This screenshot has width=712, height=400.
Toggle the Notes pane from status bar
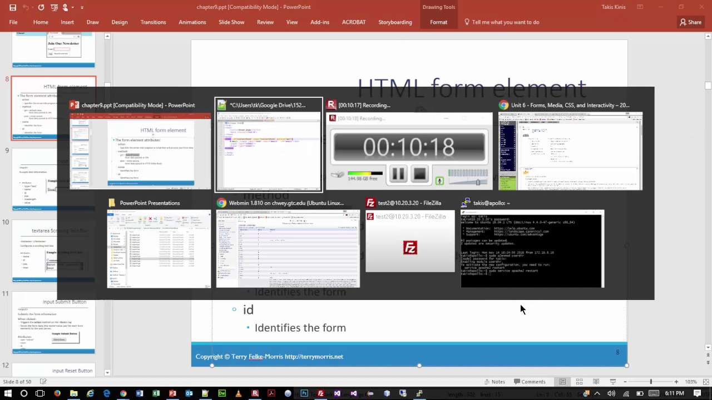(494, 382)
